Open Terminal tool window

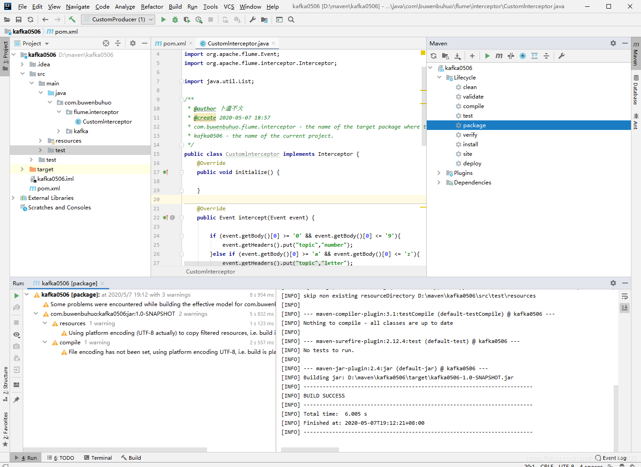coord(98,457)
